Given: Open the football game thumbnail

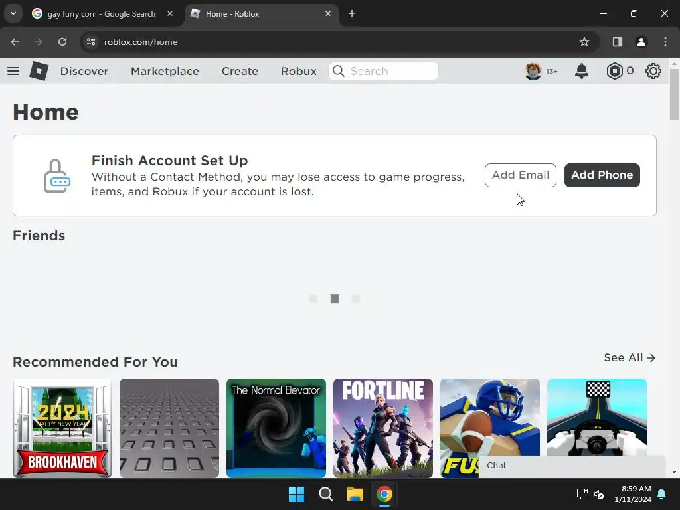Looking at the screenshot, I should pos(490,416).
